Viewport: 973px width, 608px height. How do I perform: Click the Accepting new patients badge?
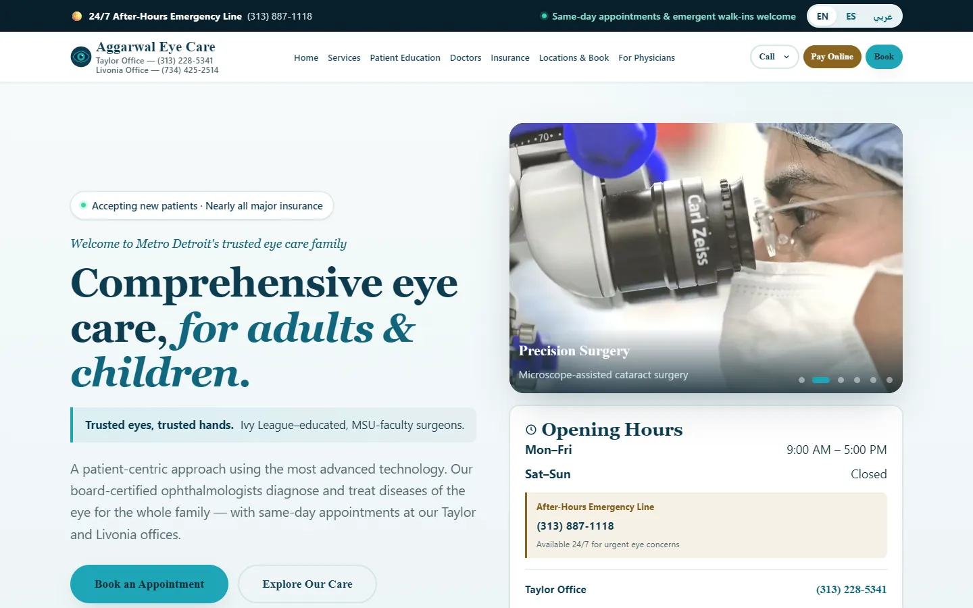202,206
